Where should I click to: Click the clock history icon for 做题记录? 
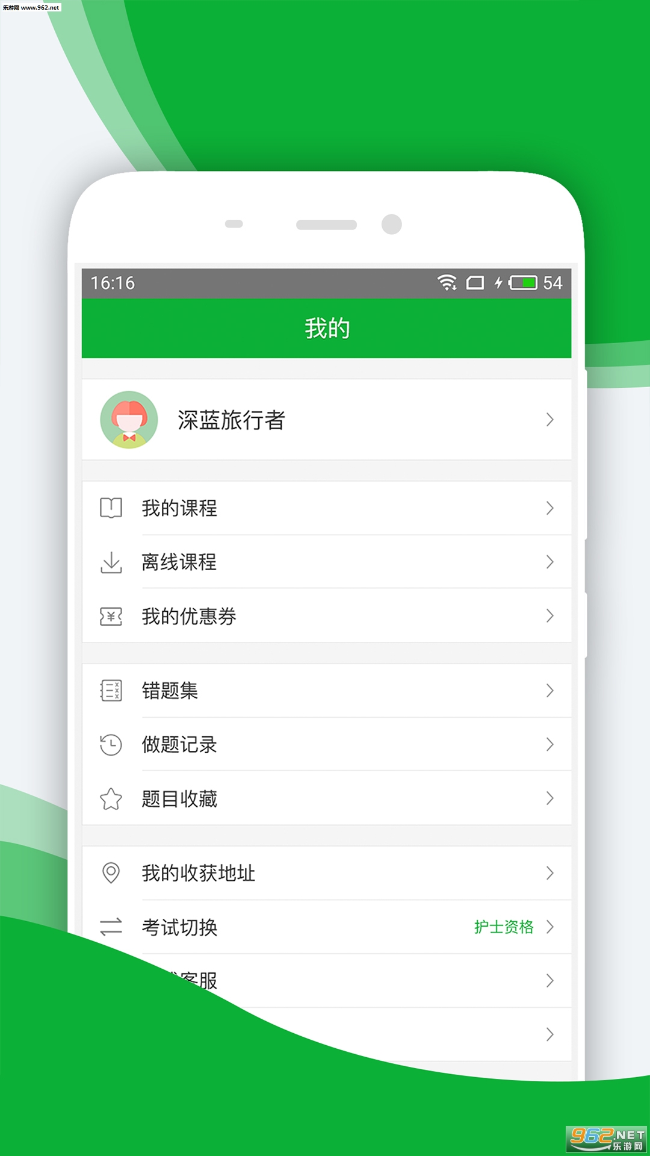coord(111,745)
